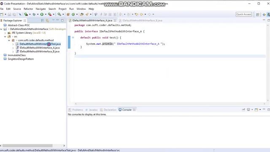This screenshot has height=152, width=270.
Task: Collapse the test() method fold marker
Action: [73, 38]
